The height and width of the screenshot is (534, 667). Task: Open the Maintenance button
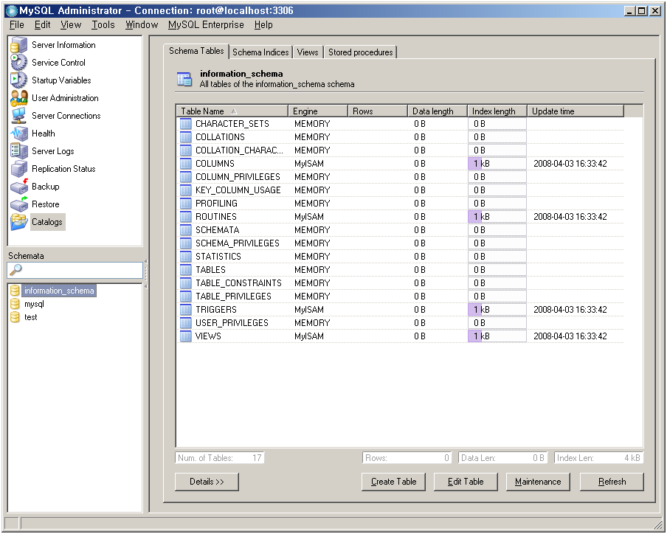click(x=538, y=482)
